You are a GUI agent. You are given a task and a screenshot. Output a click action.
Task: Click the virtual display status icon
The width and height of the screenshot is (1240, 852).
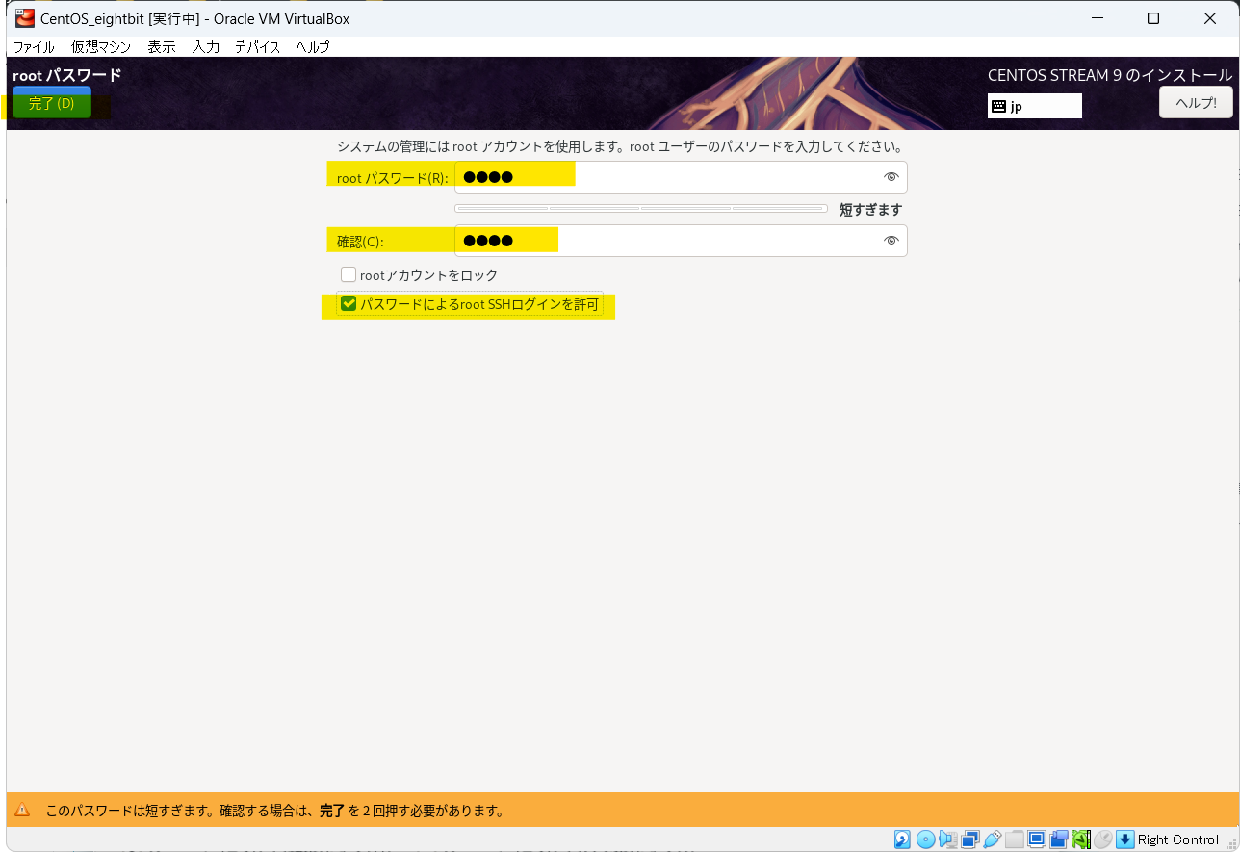(1037, 839)
